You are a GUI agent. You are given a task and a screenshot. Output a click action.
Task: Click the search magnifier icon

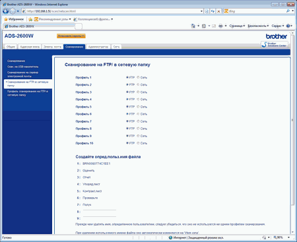[288, 11]
